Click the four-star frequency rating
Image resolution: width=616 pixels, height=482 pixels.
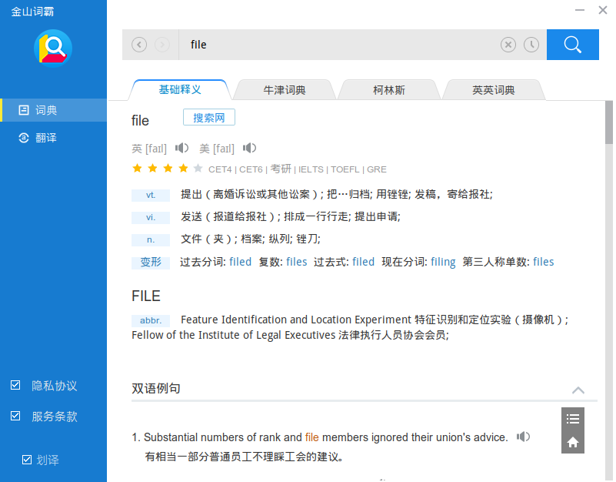pos(168,169)
